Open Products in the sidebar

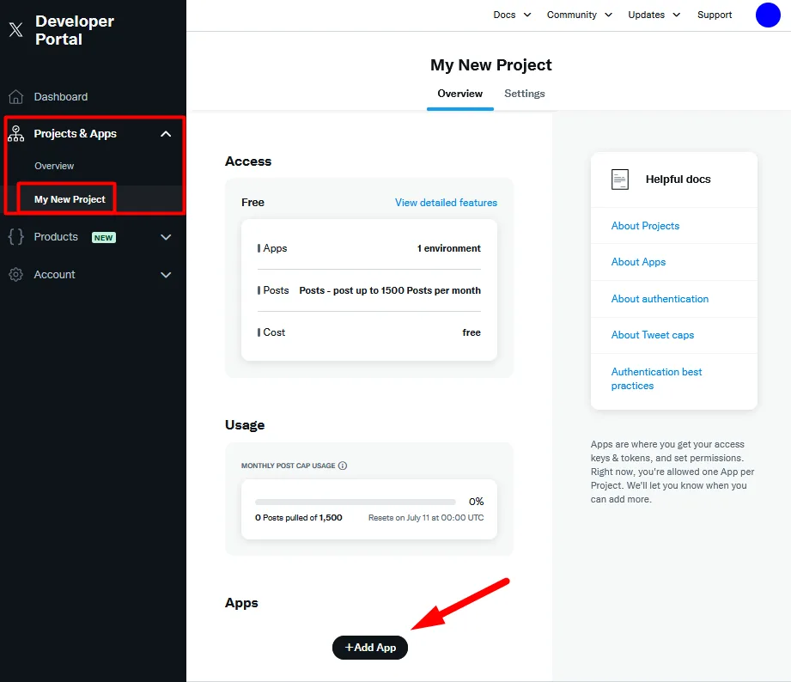56,236
